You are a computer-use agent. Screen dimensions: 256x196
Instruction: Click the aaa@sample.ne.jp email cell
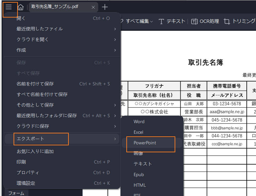click(227, 112)
